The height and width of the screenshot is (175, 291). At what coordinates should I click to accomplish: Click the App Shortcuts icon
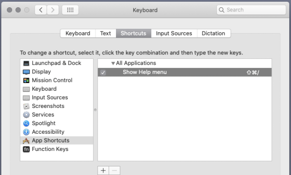pyautogui.click(x=26, y=141)
